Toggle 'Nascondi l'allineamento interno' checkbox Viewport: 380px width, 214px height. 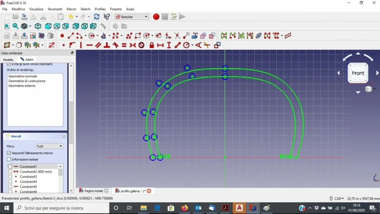click(x=9, y=153)
